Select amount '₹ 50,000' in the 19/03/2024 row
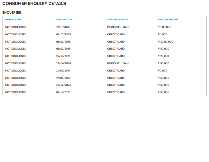This screenshot has height=162, width=209. [164, 78]
